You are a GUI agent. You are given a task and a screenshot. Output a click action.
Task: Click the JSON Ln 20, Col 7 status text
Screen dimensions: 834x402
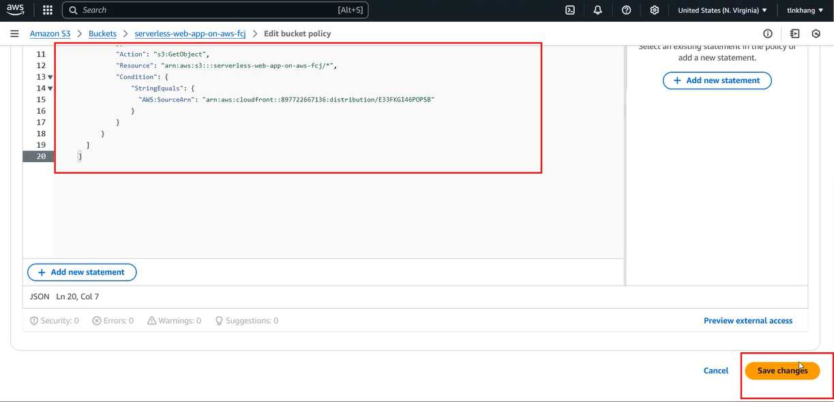tap(65, 296)
